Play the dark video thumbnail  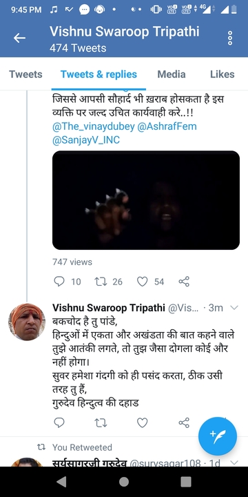(146, 200)
